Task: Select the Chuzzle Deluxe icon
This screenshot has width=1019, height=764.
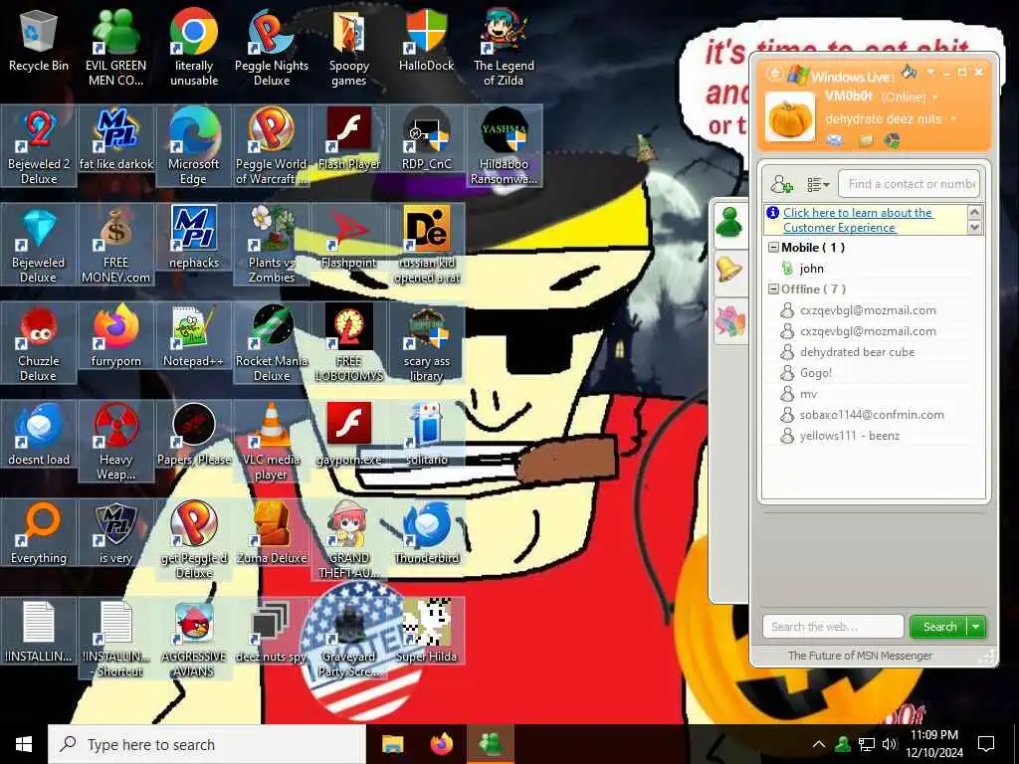Action: pyautogui.click(x=39, y=344)
